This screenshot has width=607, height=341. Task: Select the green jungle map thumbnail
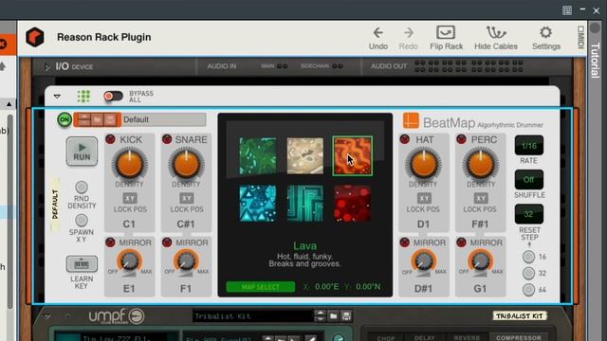(258, 155)
